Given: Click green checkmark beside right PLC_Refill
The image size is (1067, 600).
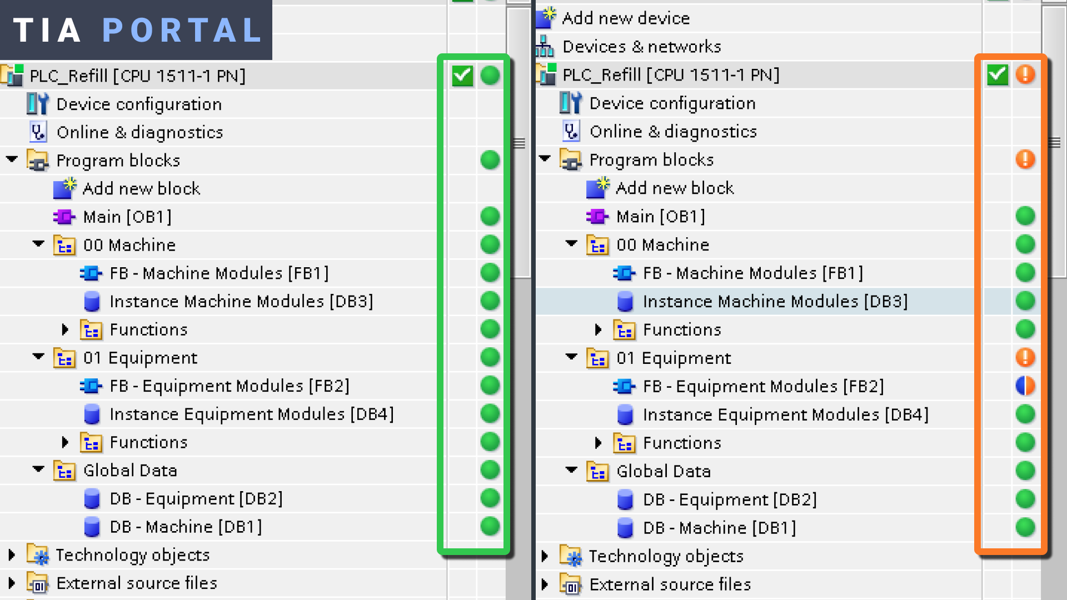Looking at the screenshot, I should pyautogui.click(x=998, y=74).
